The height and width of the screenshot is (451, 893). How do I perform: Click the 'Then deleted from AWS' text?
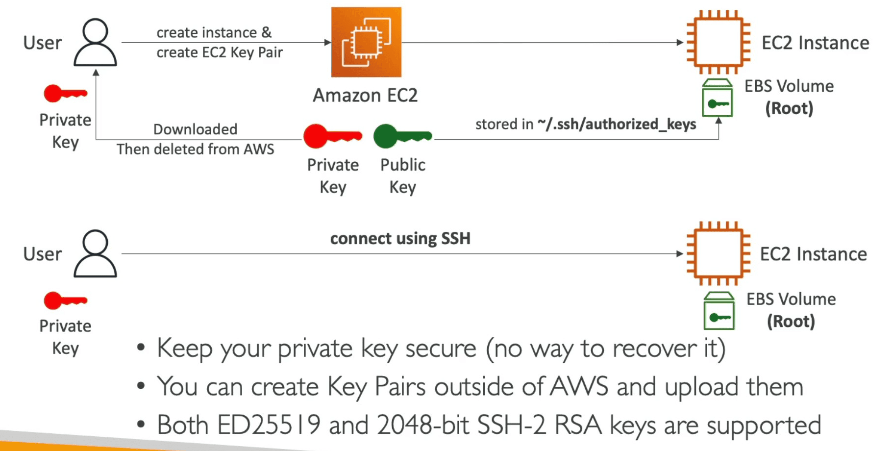coord(195,149)
